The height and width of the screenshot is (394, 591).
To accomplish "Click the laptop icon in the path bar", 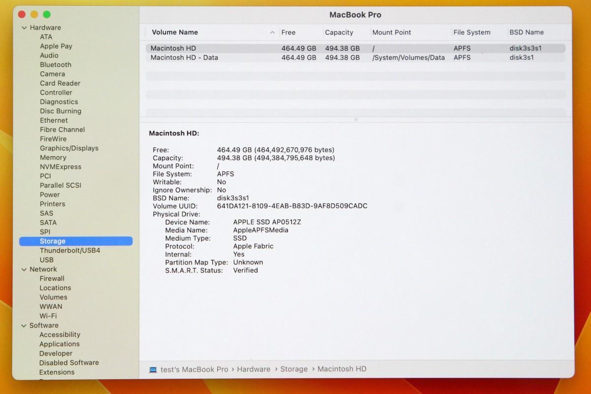I will coord(153,369).
